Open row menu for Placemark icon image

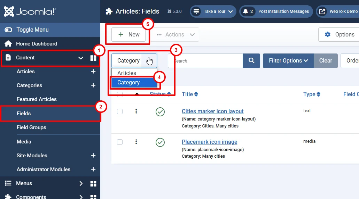coord(136,142)
